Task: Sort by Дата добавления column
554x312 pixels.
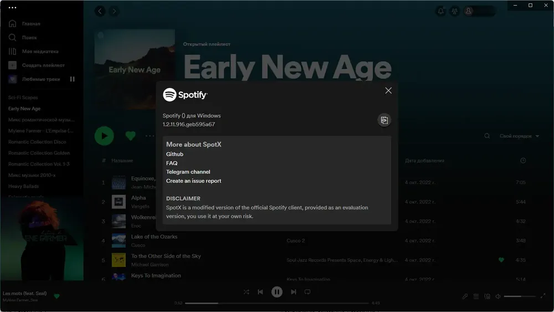Action: (424, 160)
